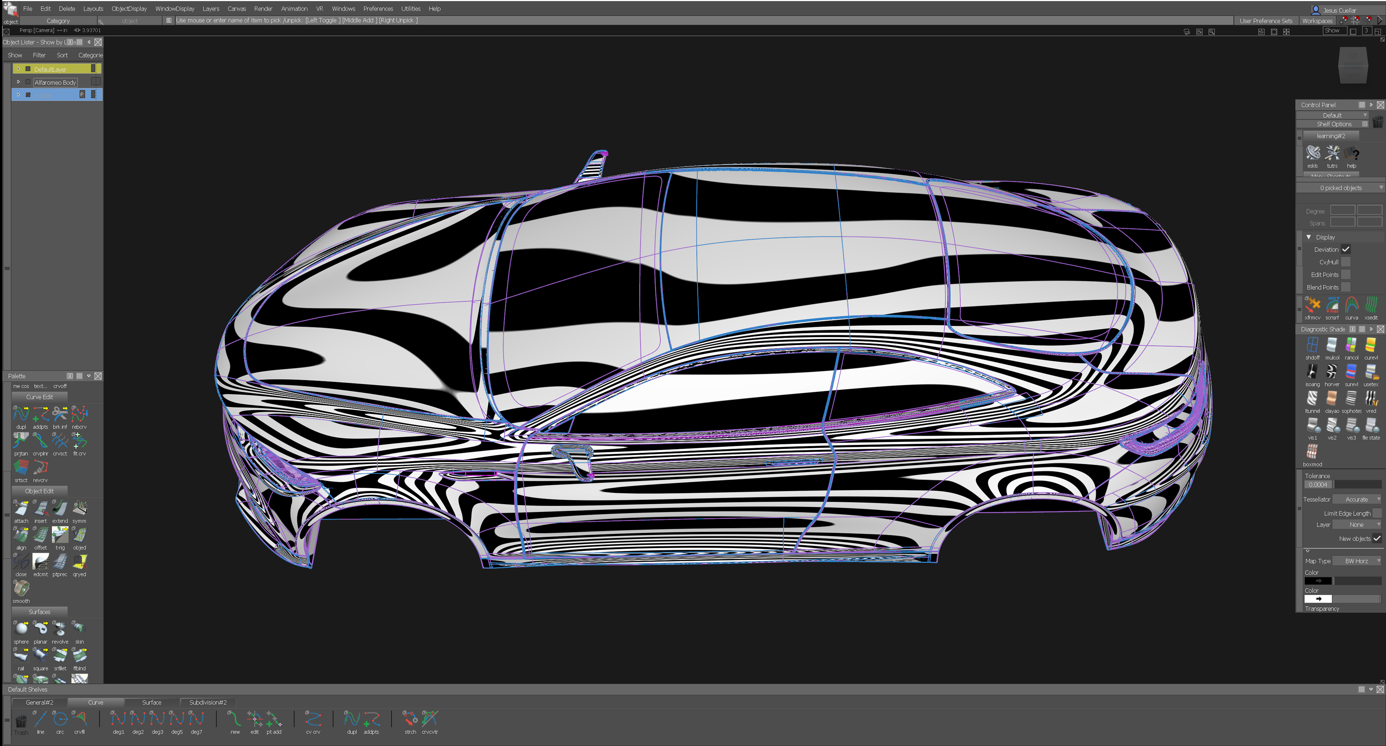Click the Tolerance value field
The width and height of the screenshot is (1386, 746).
[x=1318, y=485]
